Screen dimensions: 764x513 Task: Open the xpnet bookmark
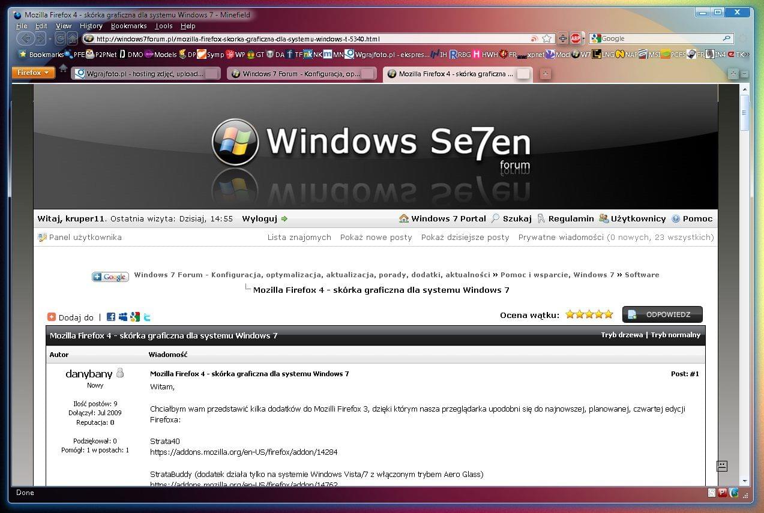point(531,54)
